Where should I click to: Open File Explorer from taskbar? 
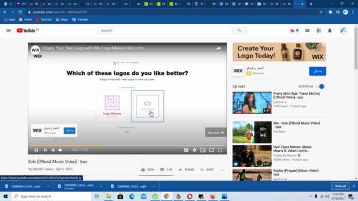(x=109, y=196)
